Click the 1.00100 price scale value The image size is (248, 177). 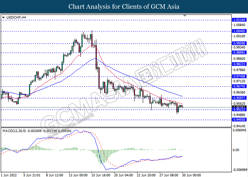[x=239, y=36]
